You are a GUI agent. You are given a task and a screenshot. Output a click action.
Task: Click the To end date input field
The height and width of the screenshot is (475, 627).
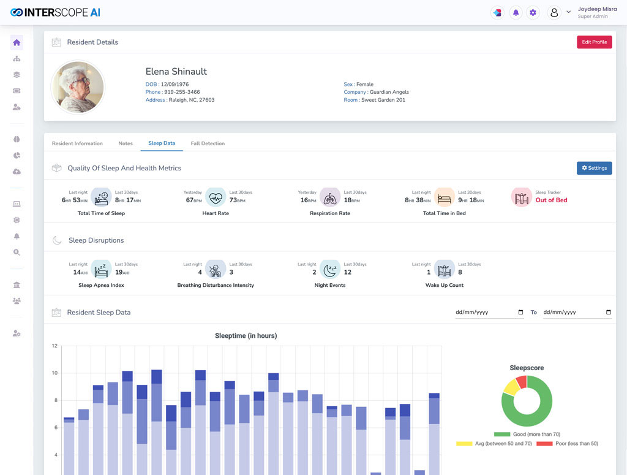coord(577,312)
